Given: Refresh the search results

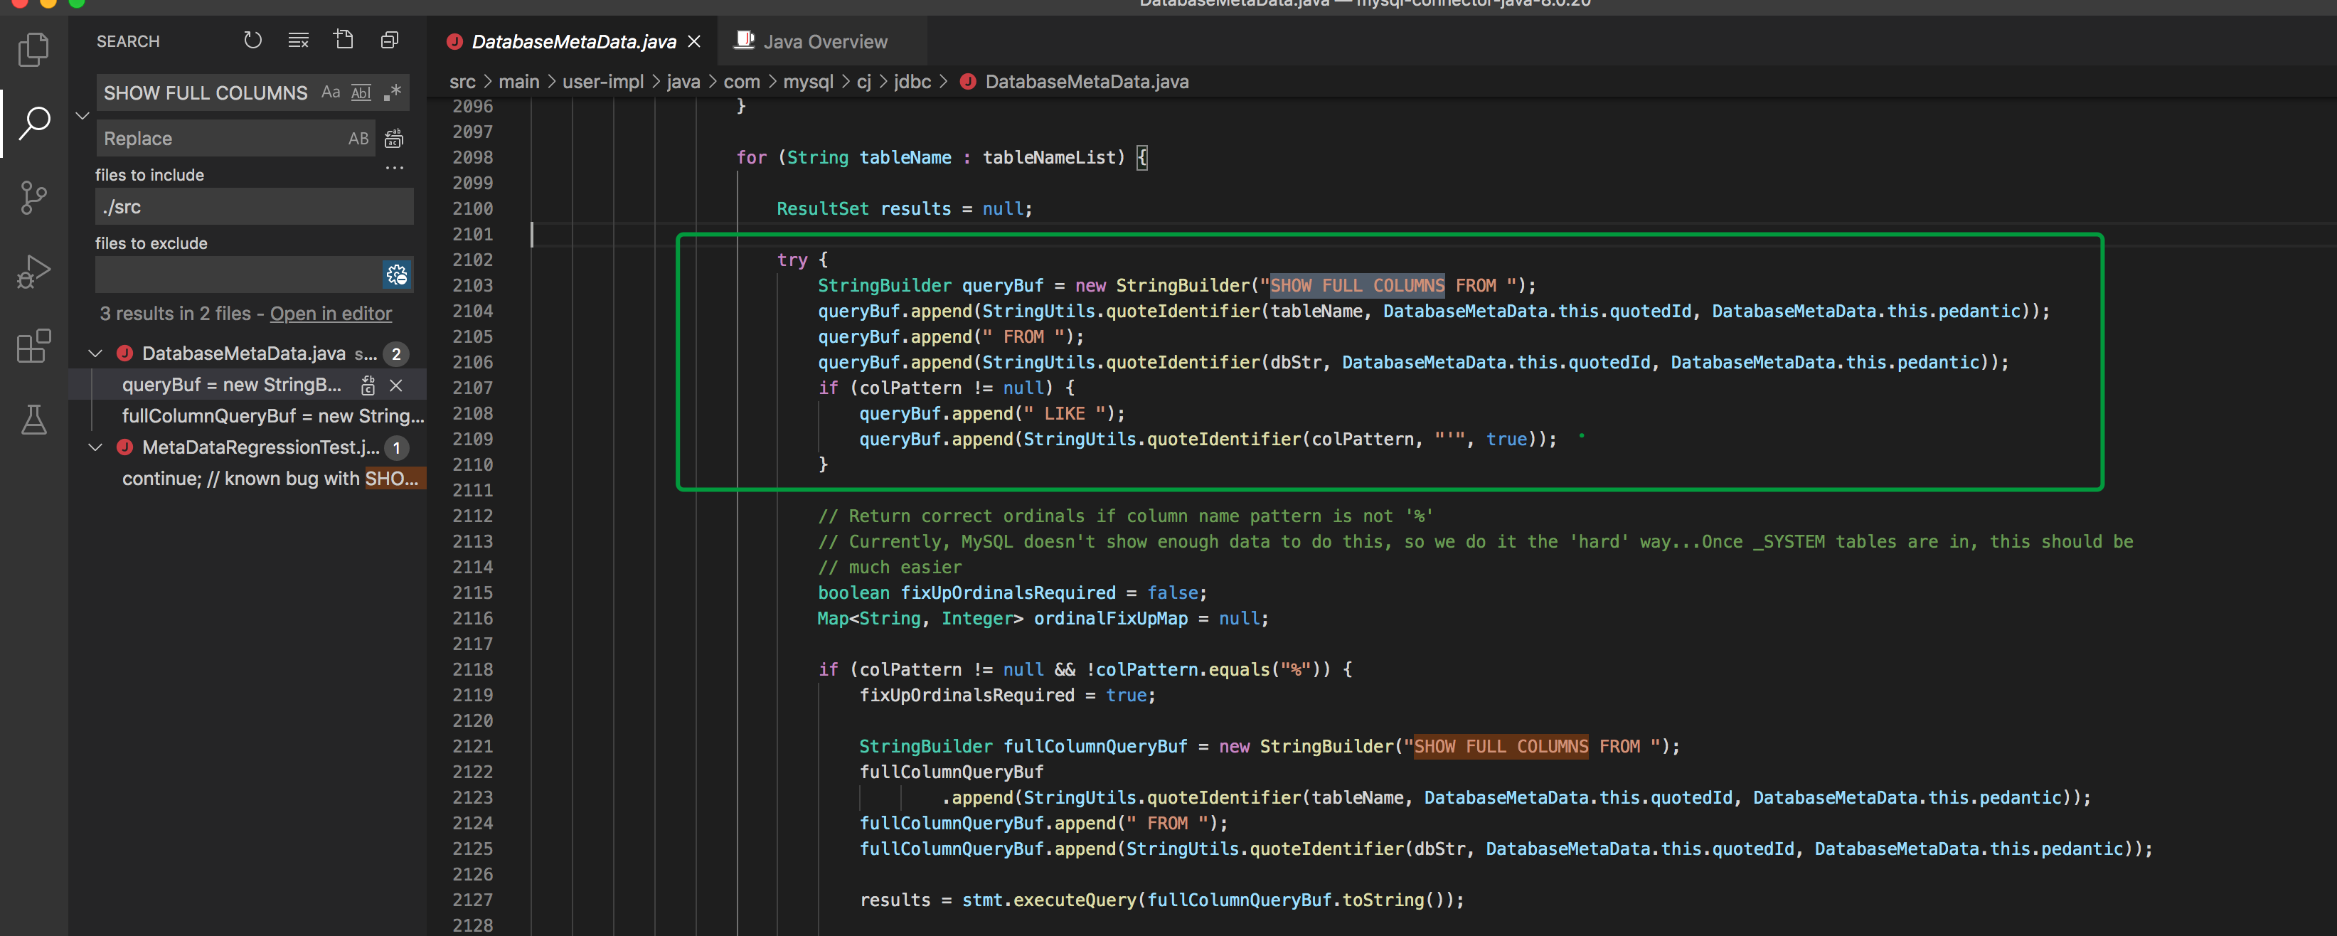Looking at the screenshot, I should [x=253, y=41].
